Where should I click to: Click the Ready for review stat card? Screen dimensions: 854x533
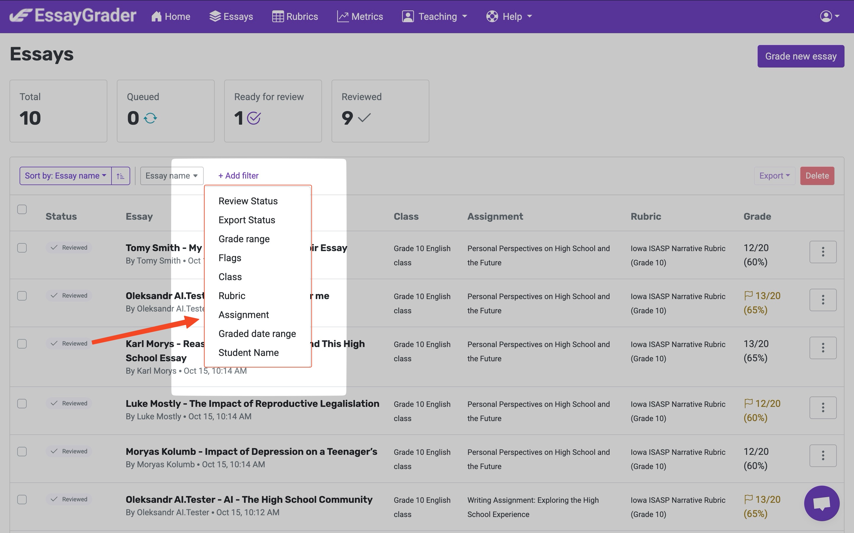[273, 111]
